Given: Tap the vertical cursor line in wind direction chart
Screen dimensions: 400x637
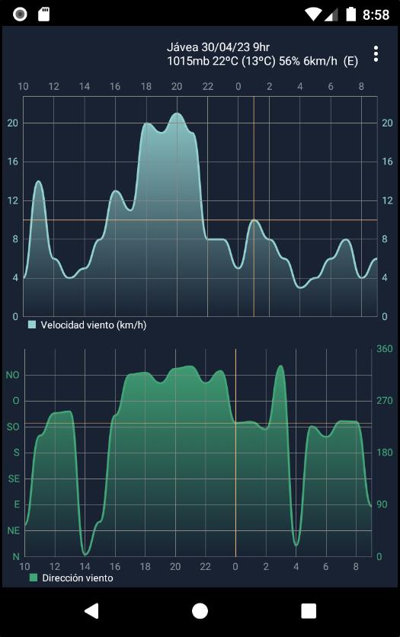Looking at the screenshot, I should (235, 453).
